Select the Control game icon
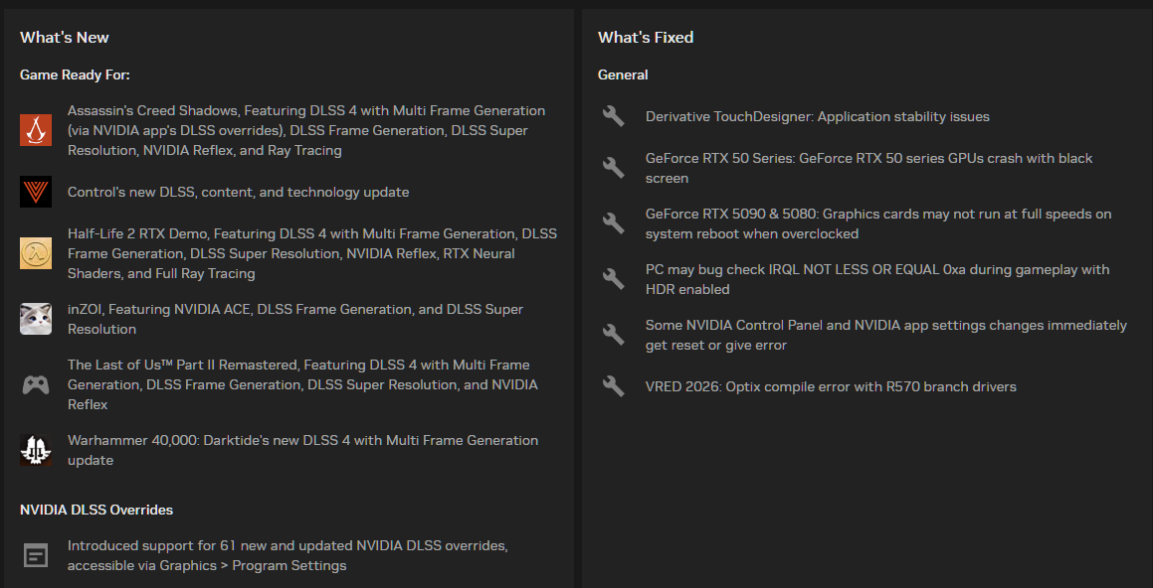 35,192
